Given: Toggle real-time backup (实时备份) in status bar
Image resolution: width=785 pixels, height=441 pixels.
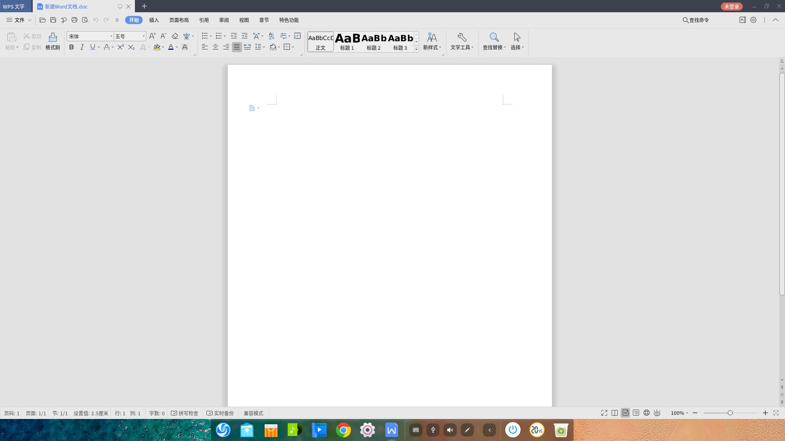Looking at the screenshot, I should click(x=220, y=413).
